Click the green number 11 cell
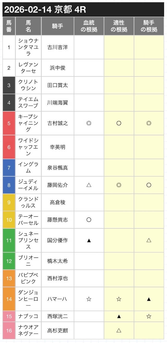The image size is (167, 343). pyautogui.click(x=9, y=240)
